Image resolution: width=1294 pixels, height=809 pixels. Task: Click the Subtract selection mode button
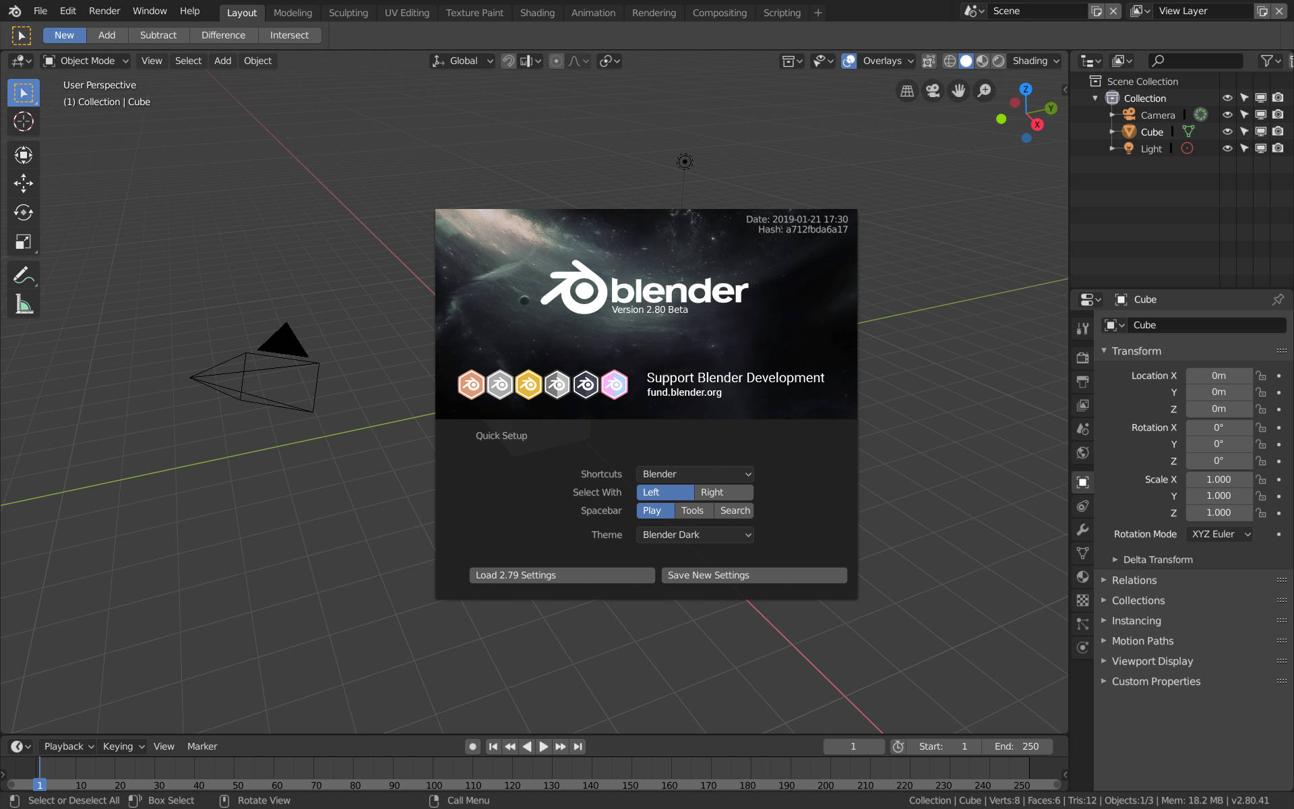(158, 35)
